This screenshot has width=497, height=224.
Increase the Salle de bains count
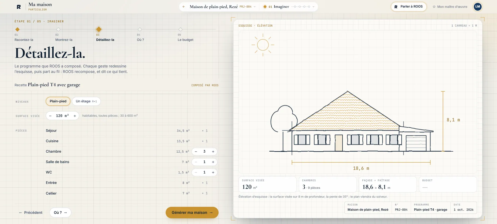tap(213, 162)
